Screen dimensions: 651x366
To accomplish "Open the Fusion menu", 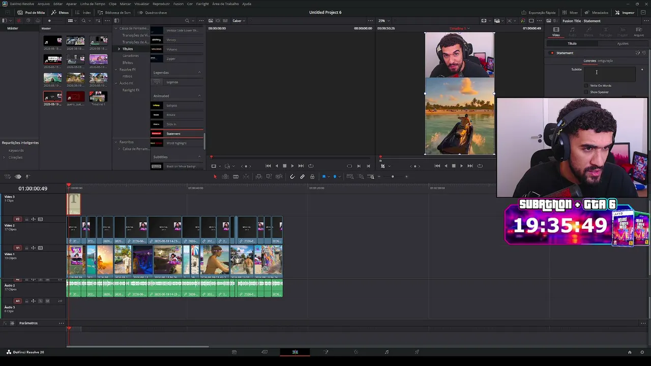I will pyautogui.click(x=179, y=4).
